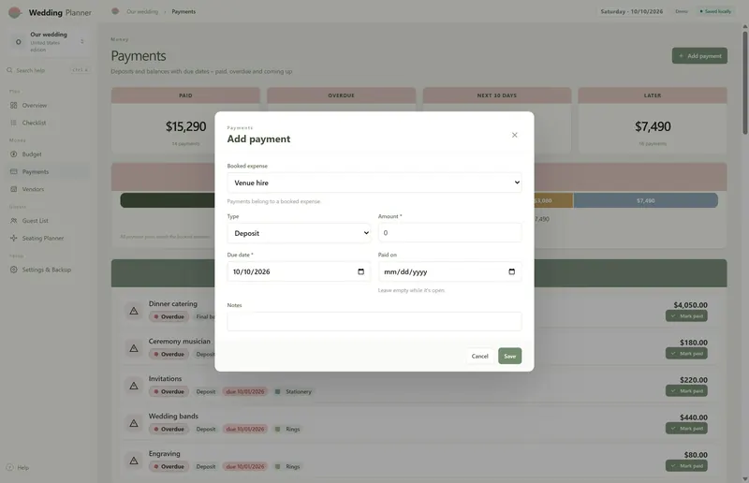Close the Add payment dialog
Viewport: 749px width, 483px height.
coord(514,135)
